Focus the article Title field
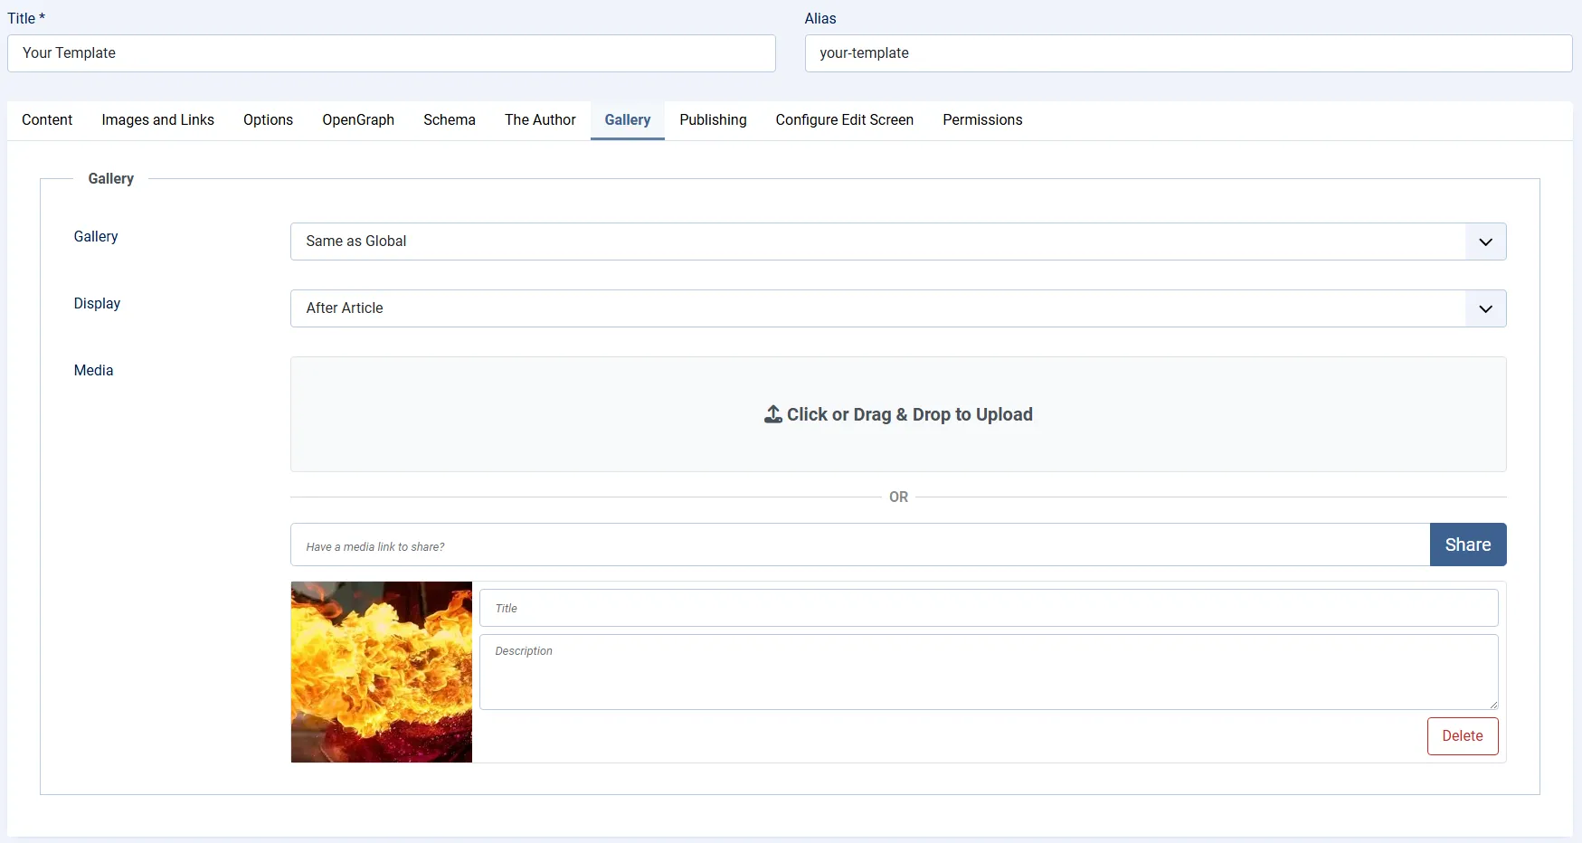 (391, 53)
